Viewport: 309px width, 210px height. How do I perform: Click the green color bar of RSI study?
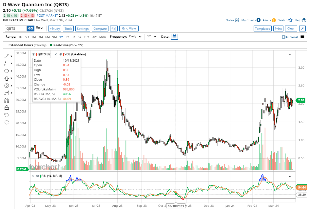[x=40, y=176]
